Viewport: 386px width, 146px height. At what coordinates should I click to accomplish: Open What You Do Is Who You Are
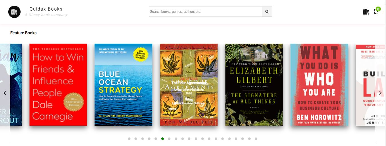[319, 85]
